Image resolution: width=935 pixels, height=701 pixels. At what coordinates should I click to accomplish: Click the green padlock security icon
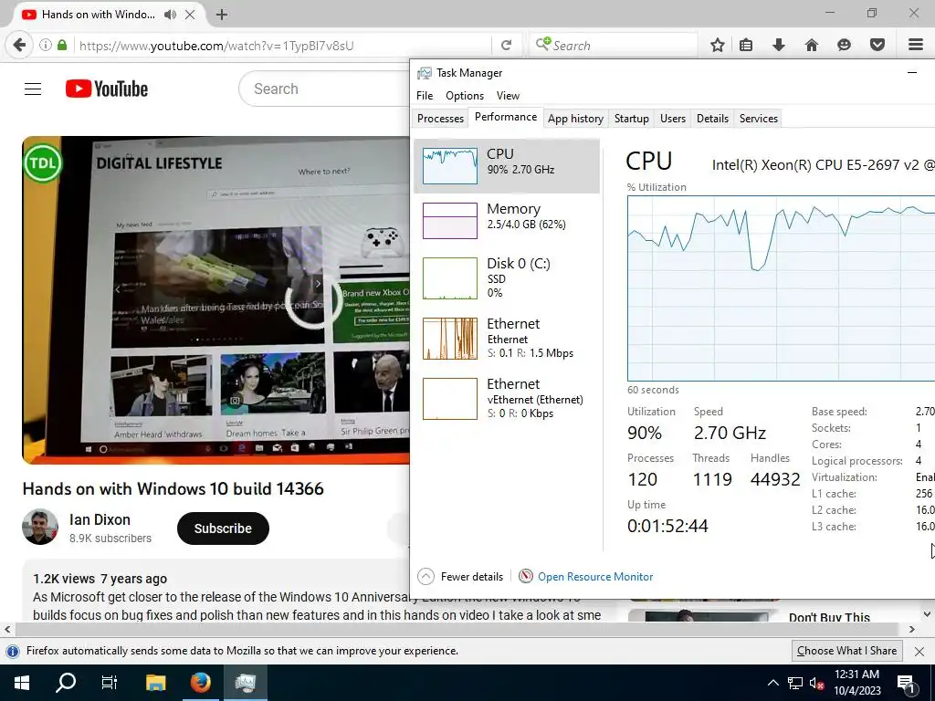pyautogui.click(x=62, y=45)
